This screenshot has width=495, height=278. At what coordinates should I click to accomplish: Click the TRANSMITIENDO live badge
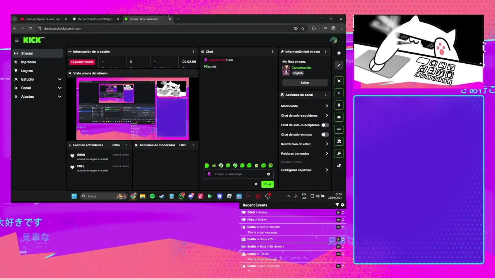click(x=82, y=62)
